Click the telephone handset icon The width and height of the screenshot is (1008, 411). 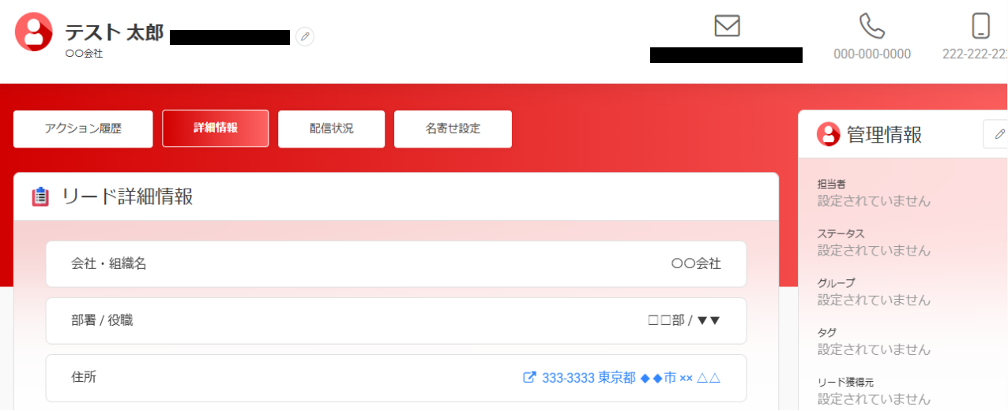pyautogui.click(x=872, y=26)
